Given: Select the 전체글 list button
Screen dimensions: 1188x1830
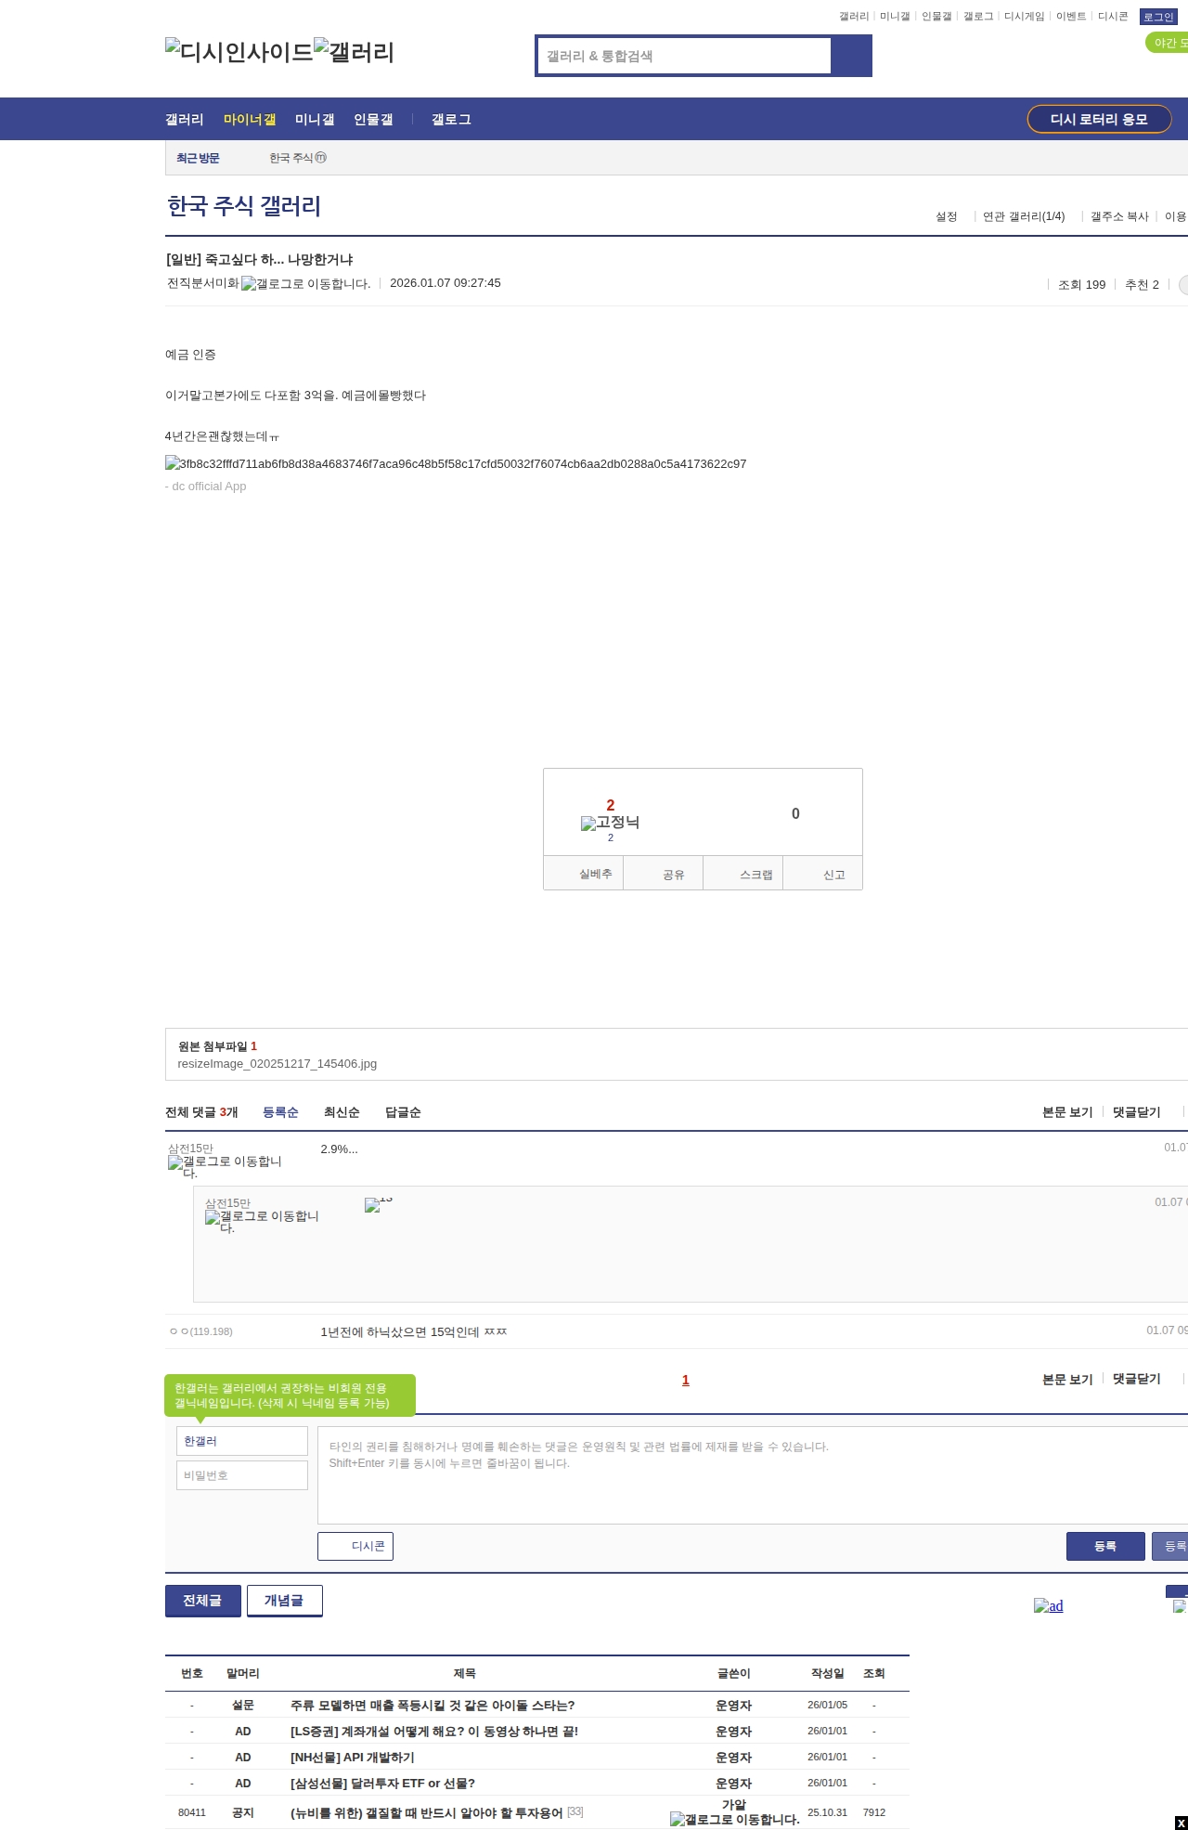Looking at the screenshot, I should (203, 1600).
